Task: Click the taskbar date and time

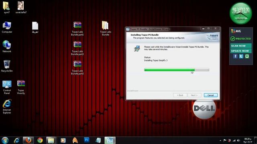Action: pos(248,140)
